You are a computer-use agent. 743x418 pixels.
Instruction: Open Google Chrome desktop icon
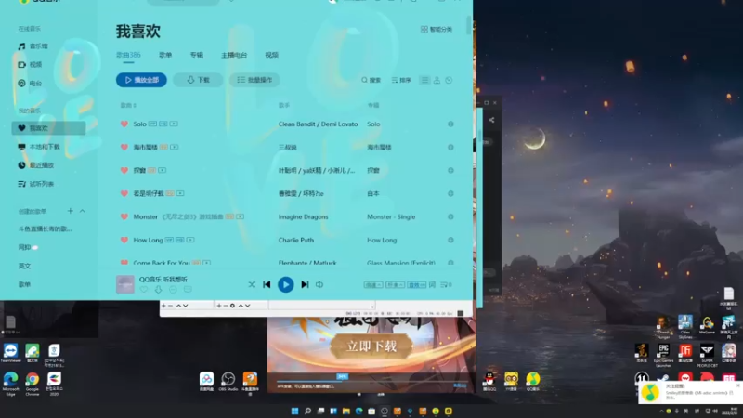[x=33, y=384]
